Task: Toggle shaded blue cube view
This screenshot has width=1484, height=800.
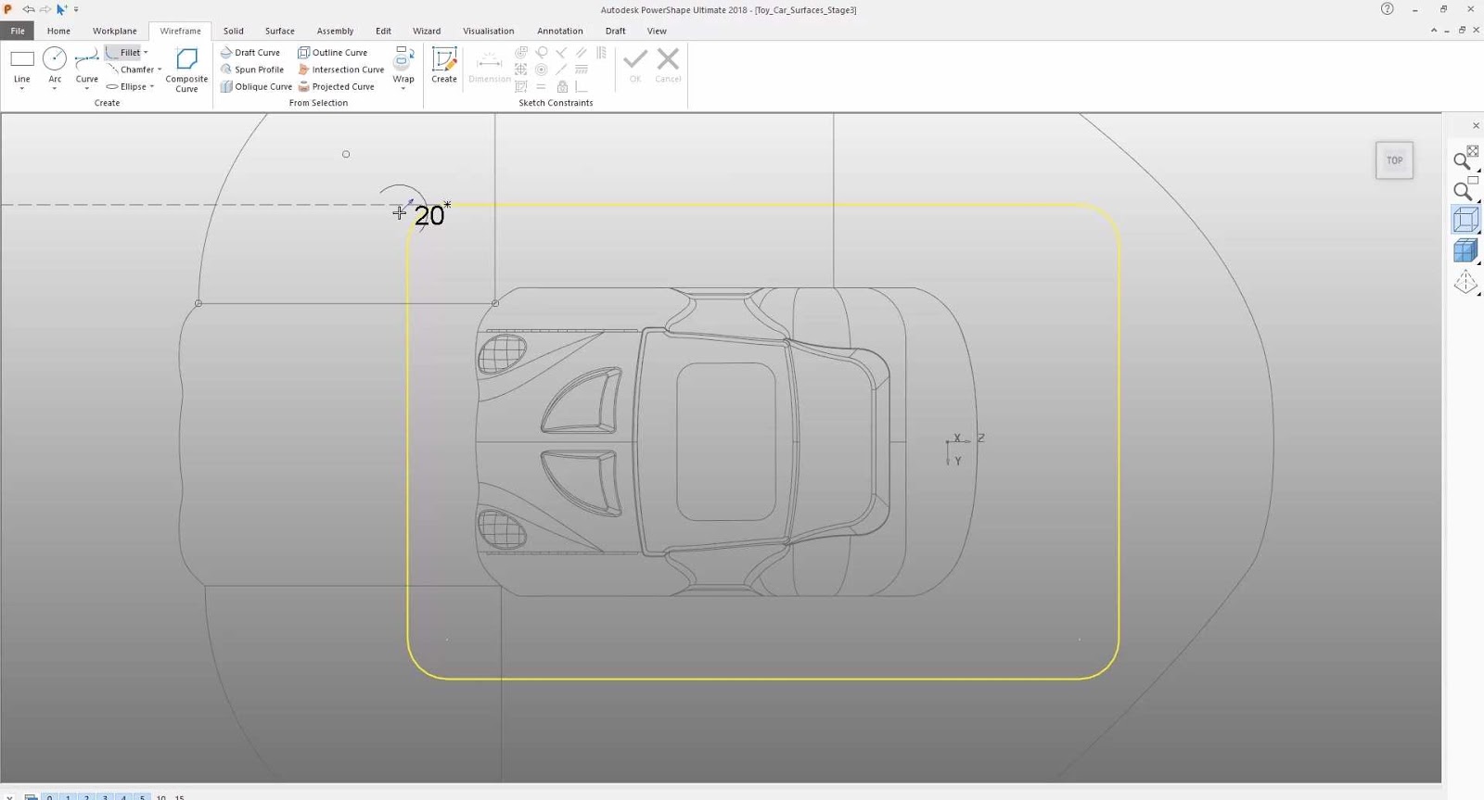Action: (1465, 250)
